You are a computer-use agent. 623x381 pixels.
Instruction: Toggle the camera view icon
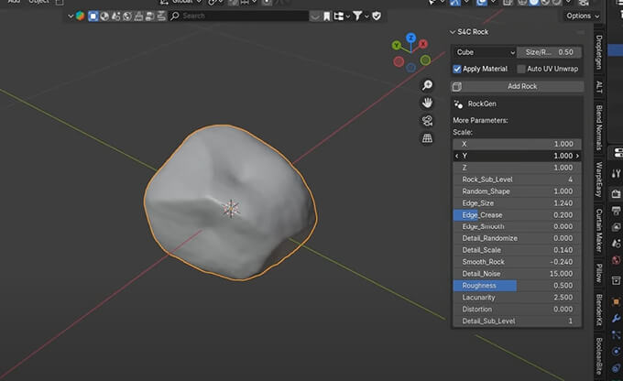(427, 121)
